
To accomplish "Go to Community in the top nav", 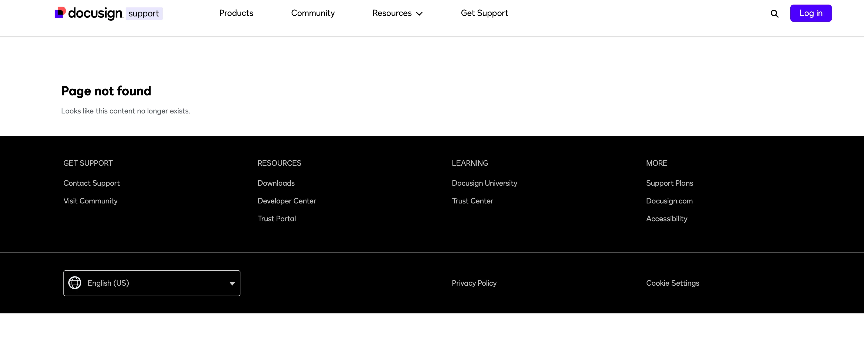I will 312,13.
